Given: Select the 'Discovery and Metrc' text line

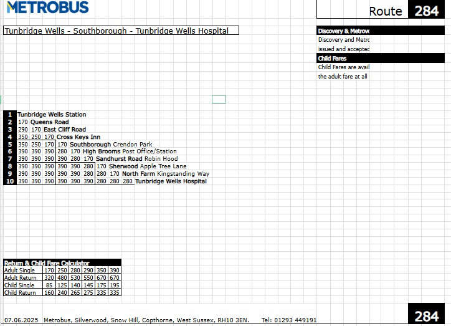Looking at the screenshot, I should 344,40.
